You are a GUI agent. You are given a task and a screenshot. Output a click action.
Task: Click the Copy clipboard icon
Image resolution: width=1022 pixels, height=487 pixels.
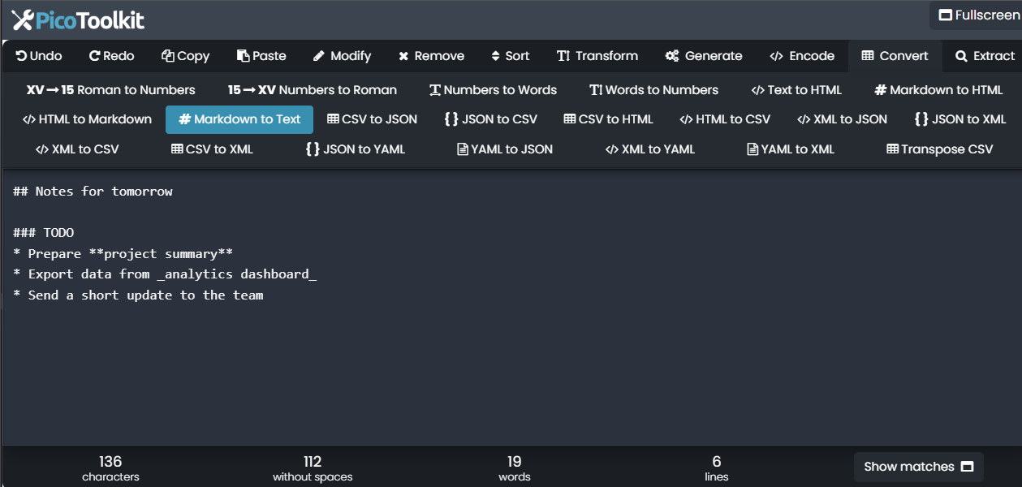point(168,56)
